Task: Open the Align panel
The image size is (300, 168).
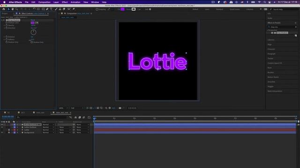Action: tap(270, 44)
